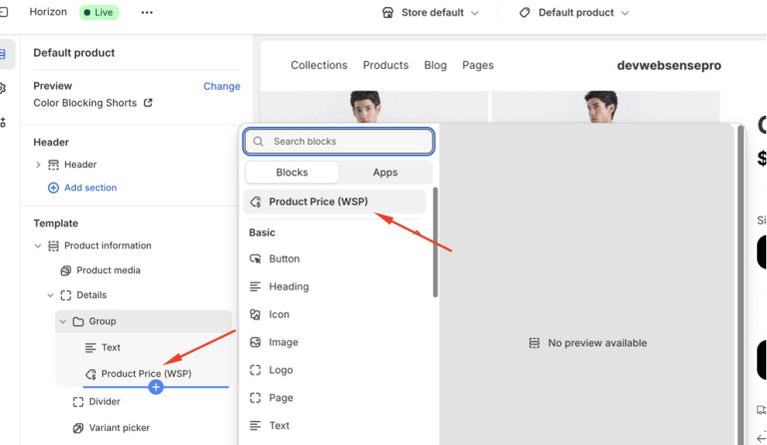Switch to the Apps tab
Viewport: 767px width, 445px height.
click(x=384, y=173)
